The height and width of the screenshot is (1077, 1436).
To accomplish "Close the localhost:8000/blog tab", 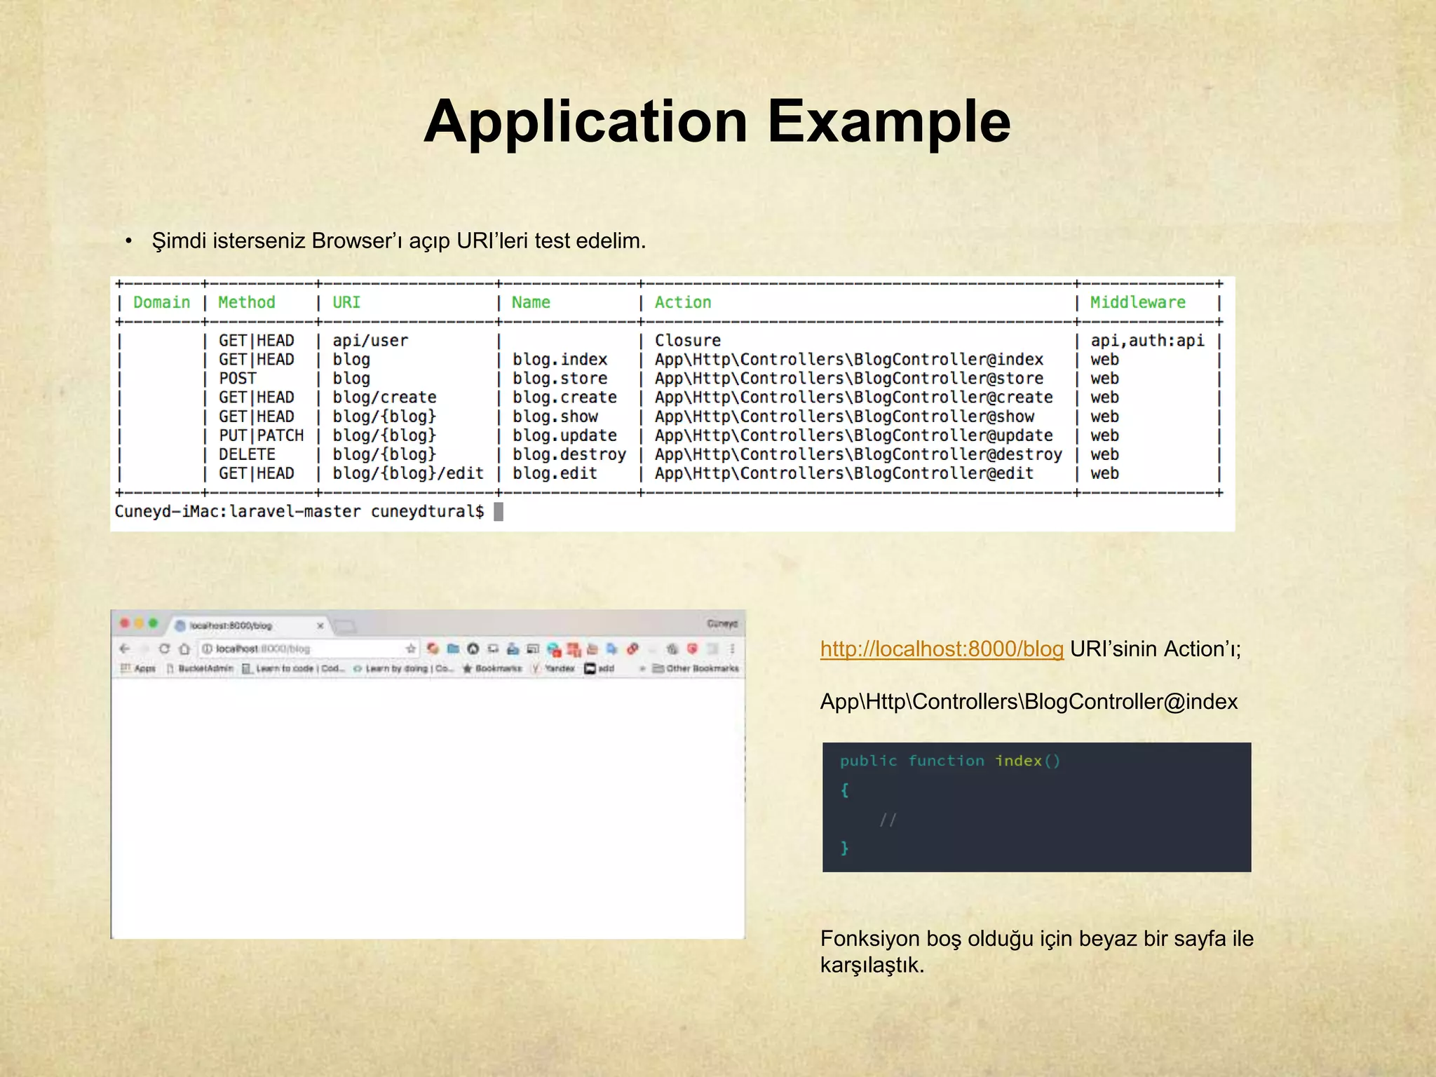I will (x=320, y=625).
